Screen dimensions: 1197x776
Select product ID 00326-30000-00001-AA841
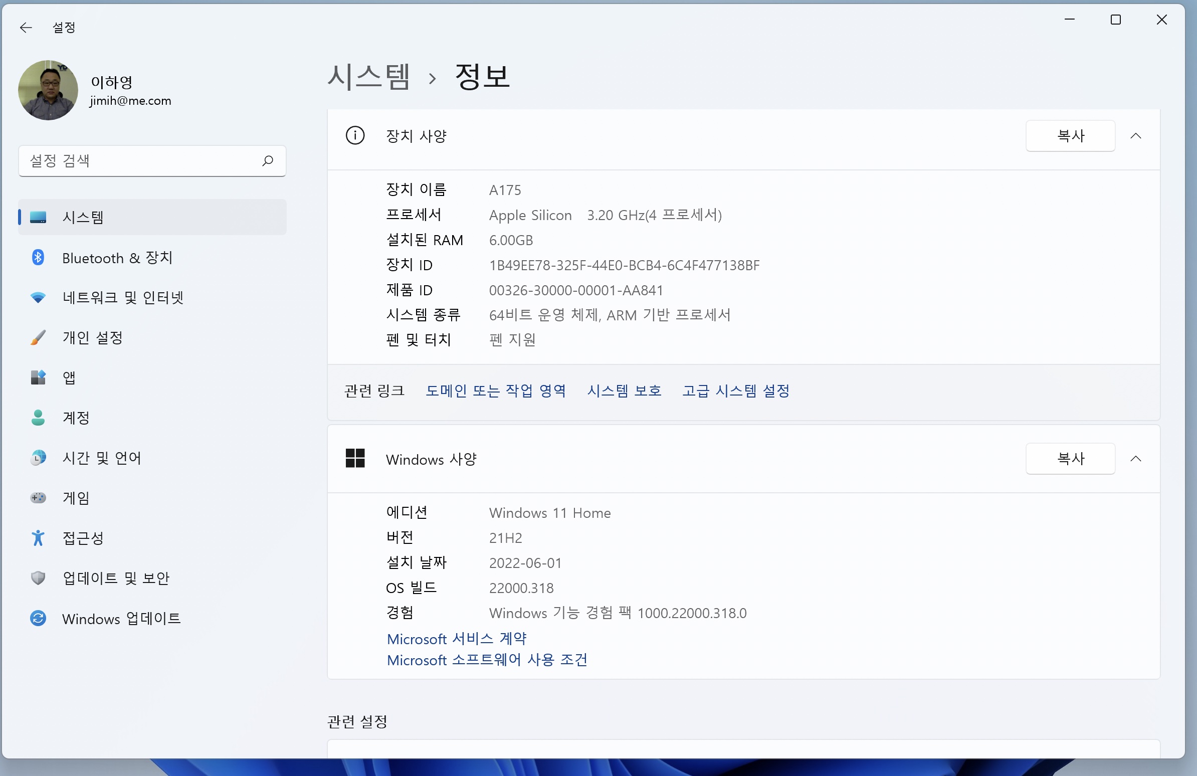tap(576, 290)
